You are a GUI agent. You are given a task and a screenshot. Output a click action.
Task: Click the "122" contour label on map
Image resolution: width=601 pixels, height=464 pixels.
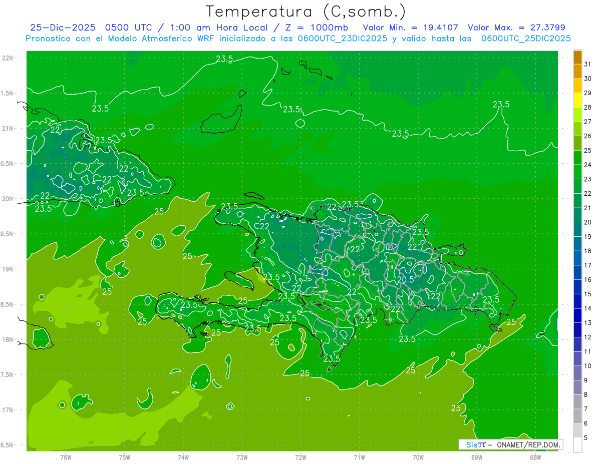pos(434,296)
